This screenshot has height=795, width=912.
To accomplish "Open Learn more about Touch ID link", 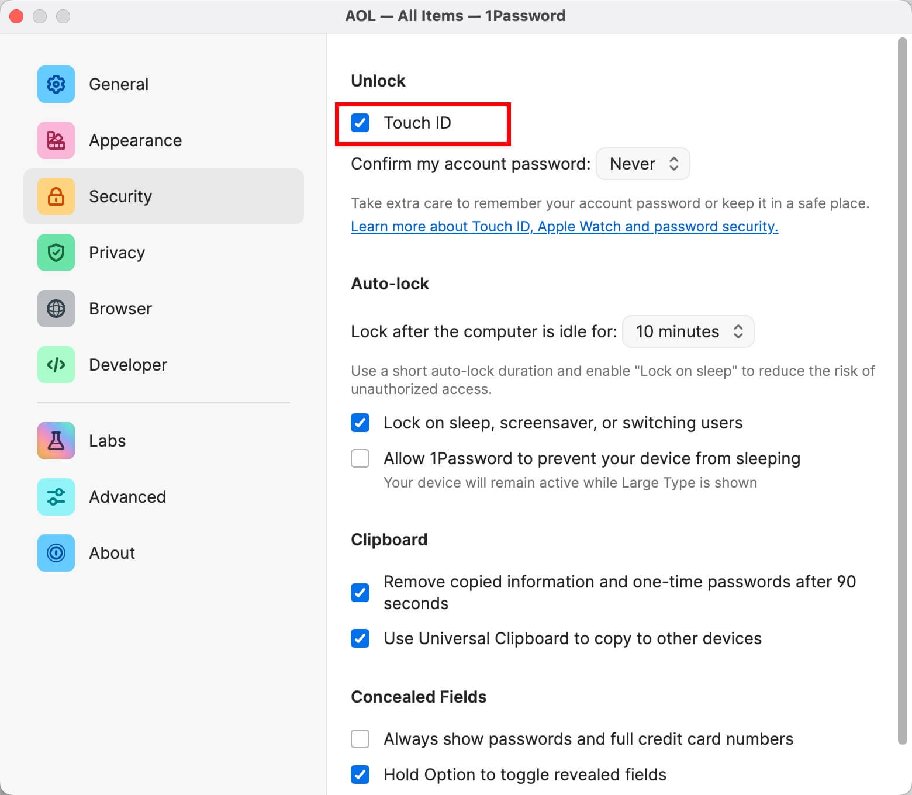I will click(x=564, y=227).
